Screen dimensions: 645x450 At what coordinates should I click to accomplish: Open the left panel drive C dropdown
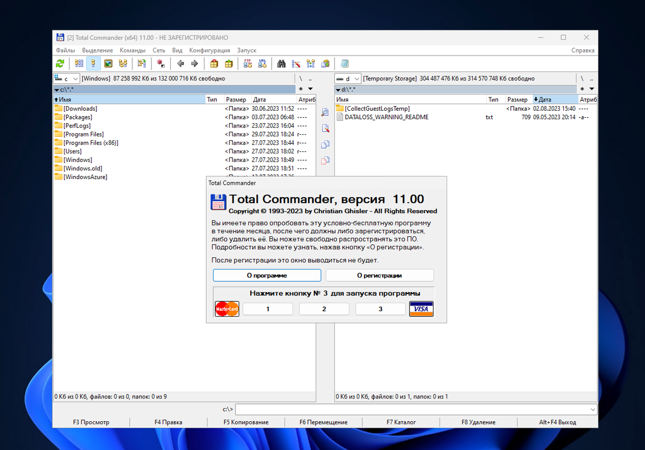67,79
